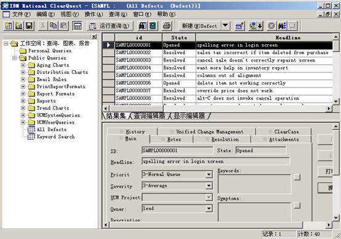341x239 pixels.
Task: Open the ClearCase tab
Action: 284,131
